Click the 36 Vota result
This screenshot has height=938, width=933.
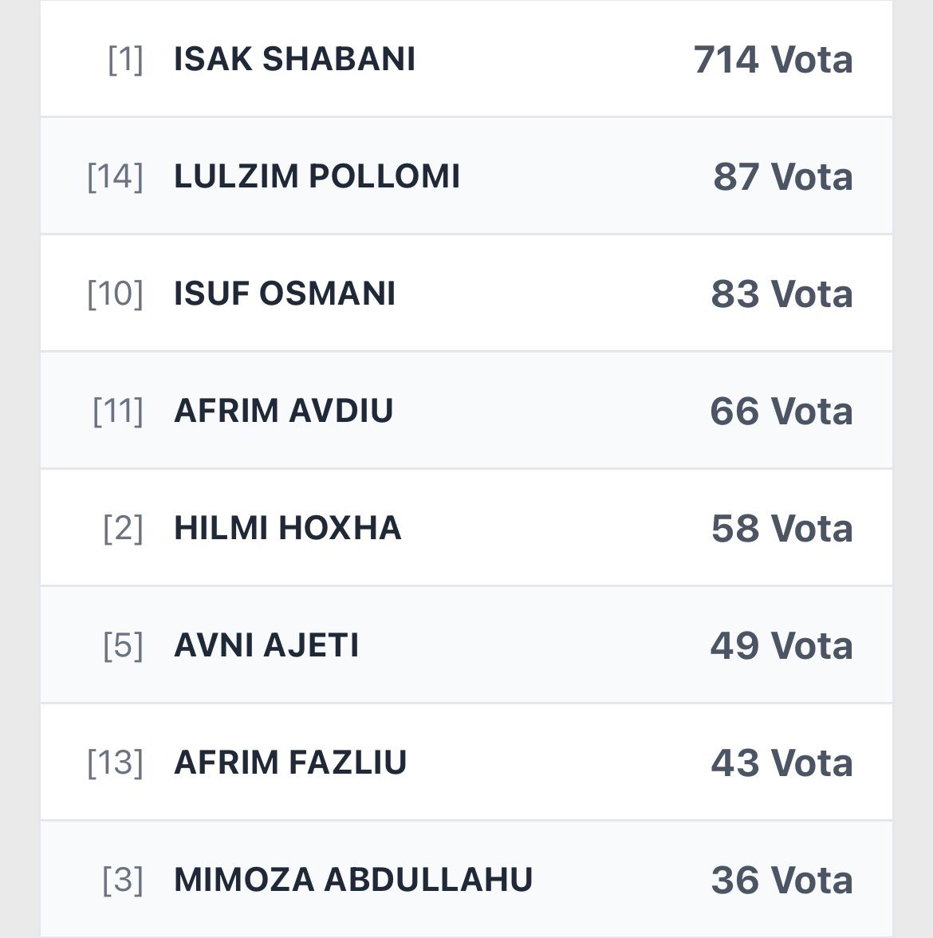pos(781,881)
